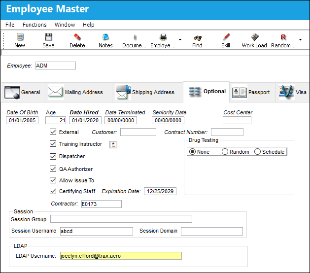Expand the Random toolbar dropdown arrow
310x273 pixels.
click(300, 39)
